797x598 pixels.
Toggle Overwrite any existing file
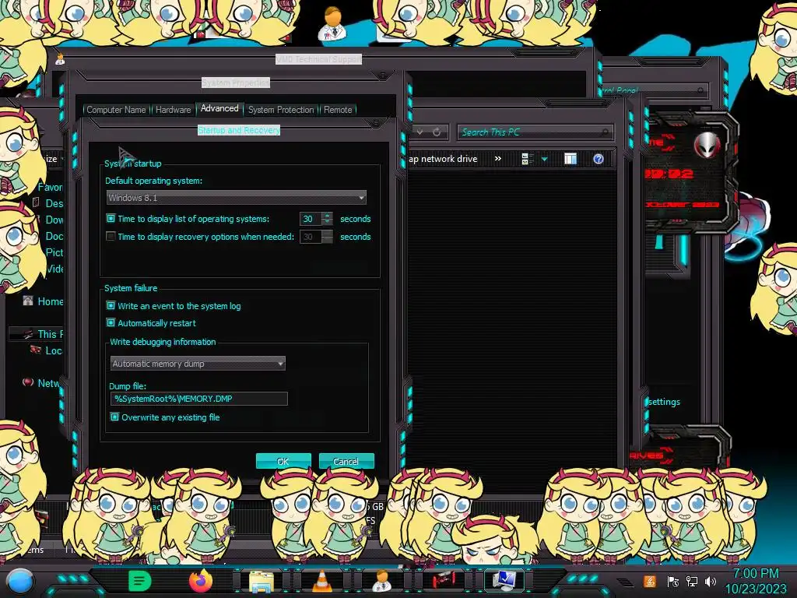click(115, 417)
